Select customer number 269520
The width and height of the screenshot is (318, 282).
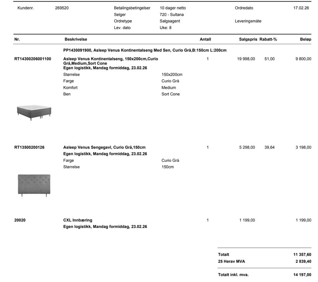point(62,8)
